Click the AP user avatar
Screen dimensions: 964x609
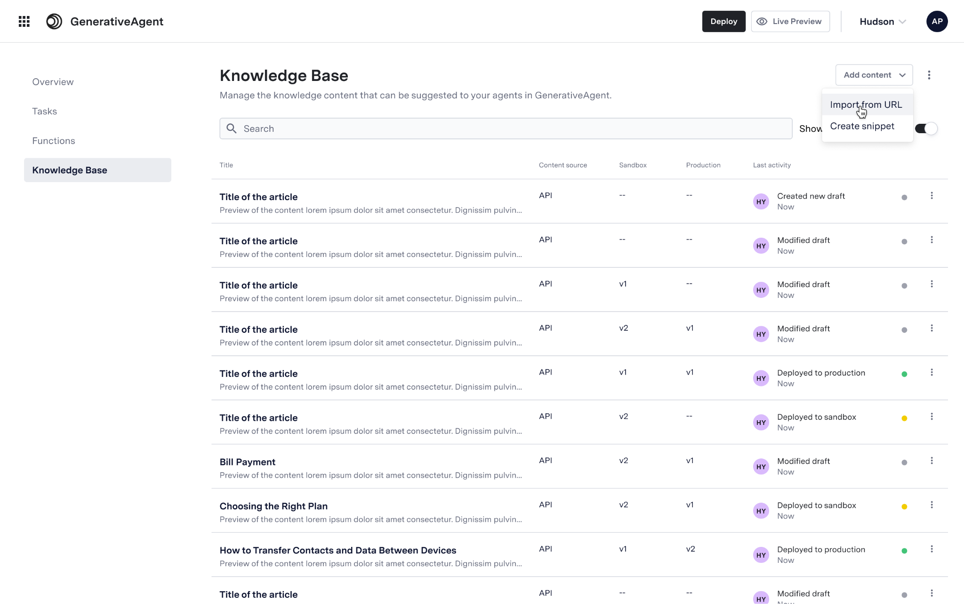[937, 21]
